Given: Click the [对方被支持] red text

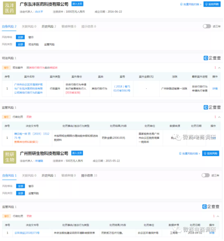Looking at the screenshot, I should pos(73,93).
